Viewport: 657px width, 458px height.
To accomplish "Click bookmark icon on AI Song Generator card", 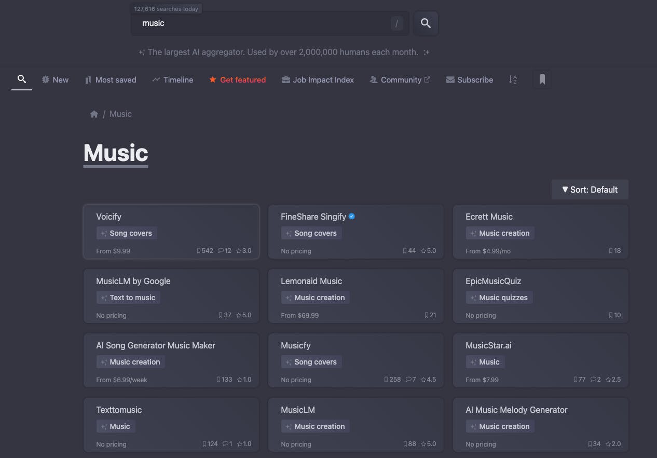I will [218, 380].
